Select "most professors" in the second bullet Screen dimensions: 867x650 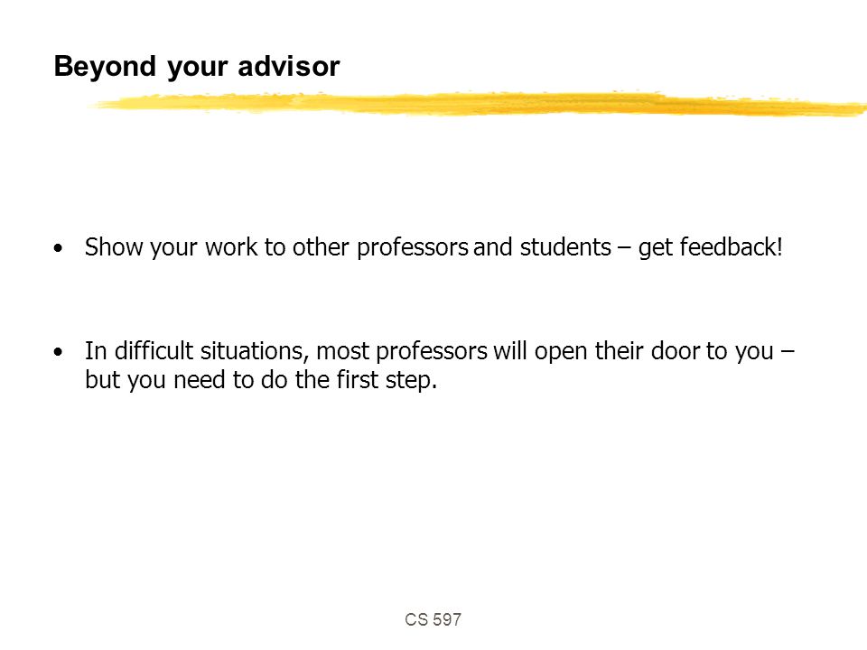(x=402, y=351)
